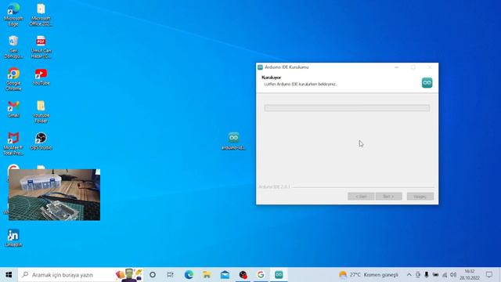
Task: Open the Mail app from taskbar
Action: click(x=225, y=275)
